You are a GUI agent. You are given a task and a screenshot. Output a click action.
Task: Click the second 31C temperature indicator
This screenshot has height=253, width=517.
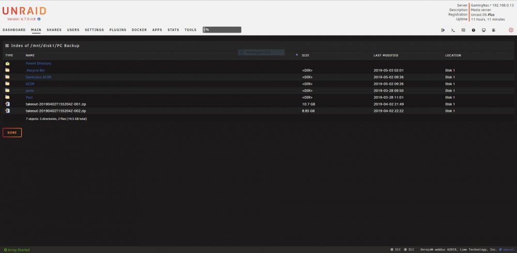409,250
